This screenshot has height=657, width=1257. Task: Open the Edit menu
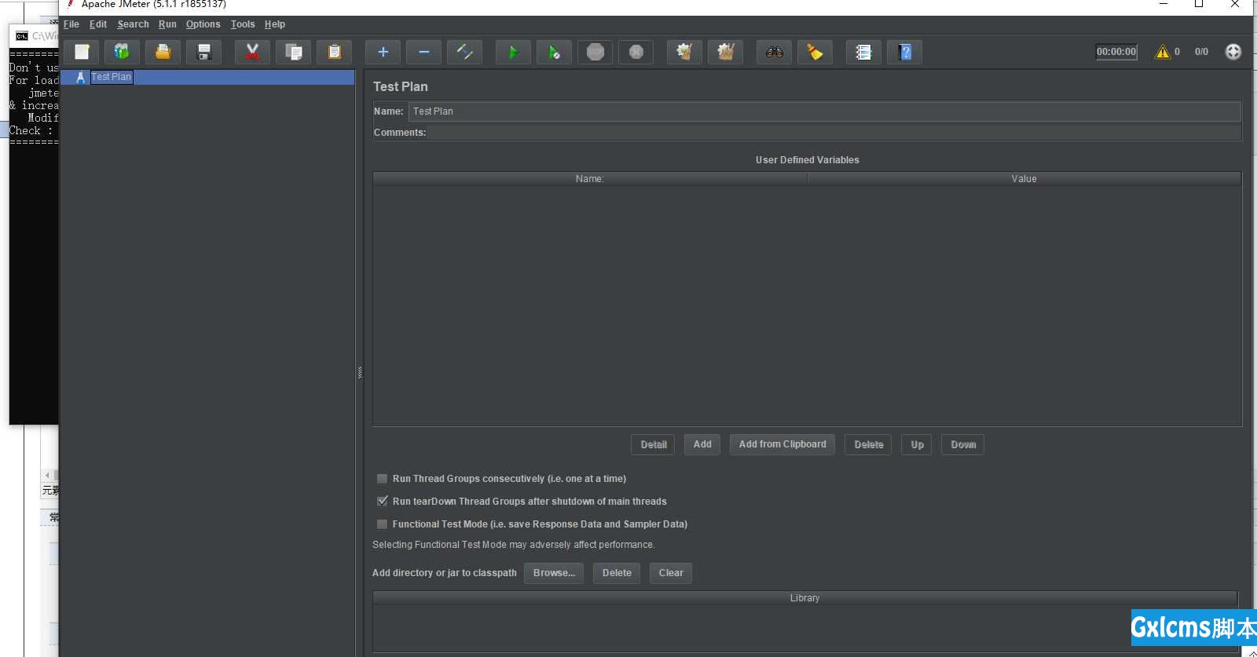tap(98, 24)
